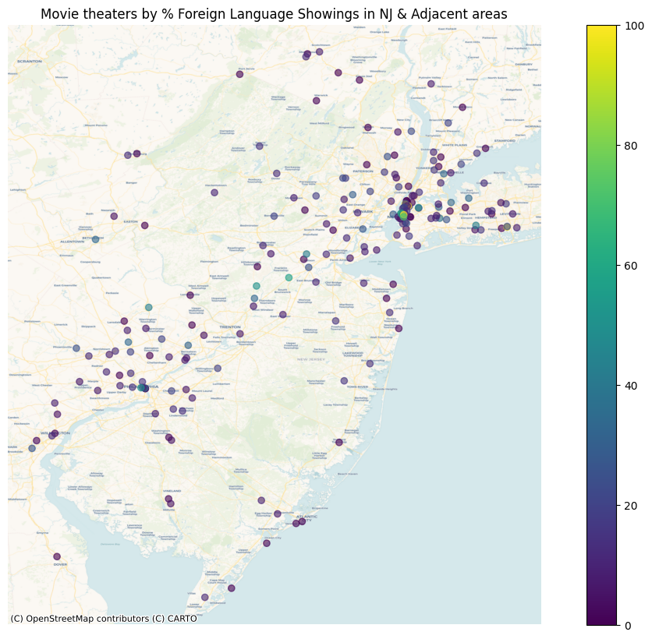Click the chart title text
The width and height of the screenshot is (652, 639).
click(274, 14)
